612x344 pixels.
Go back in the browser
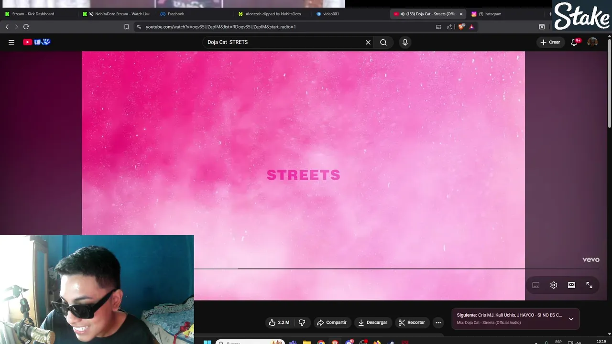(7, 27)
